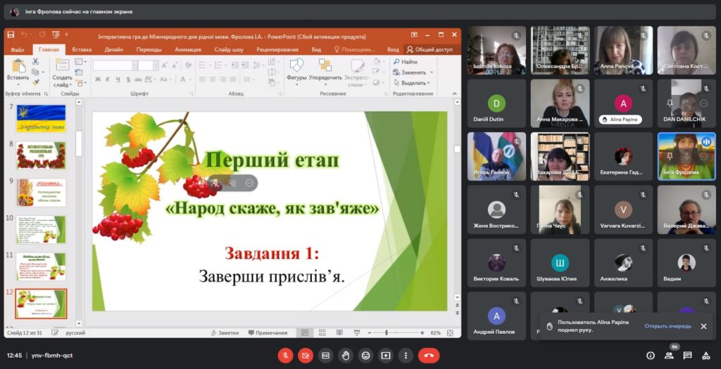Screen dimensions: 721x369
Task: Expand the Упорядочить dropdown
Action: 325,78
